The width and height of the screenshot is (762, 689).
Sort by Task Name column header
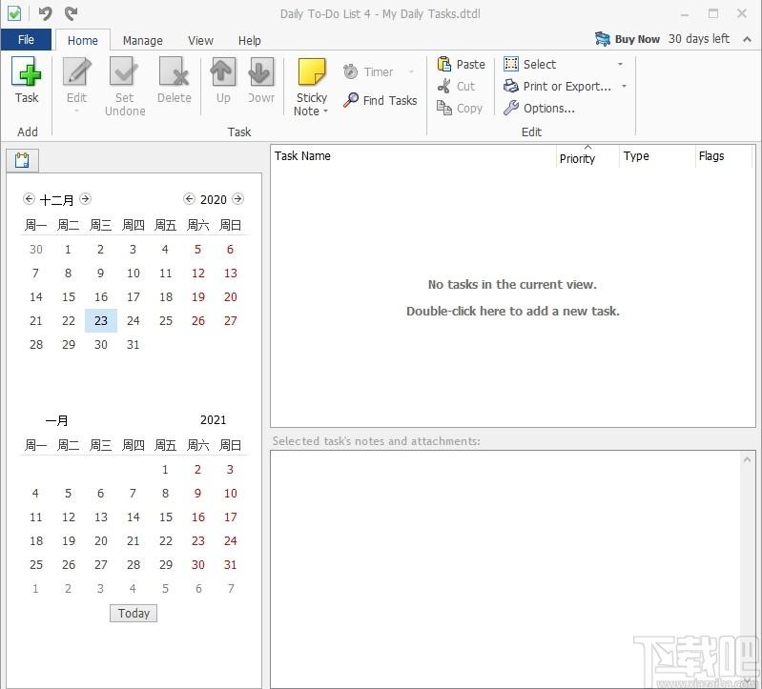coord(413,156)
